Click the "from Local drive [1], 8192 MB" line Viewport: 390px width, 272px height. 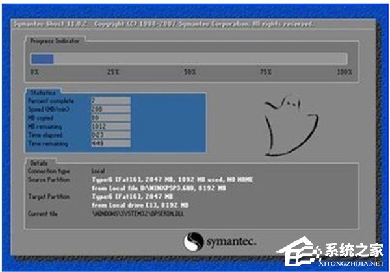pos(140,205)
